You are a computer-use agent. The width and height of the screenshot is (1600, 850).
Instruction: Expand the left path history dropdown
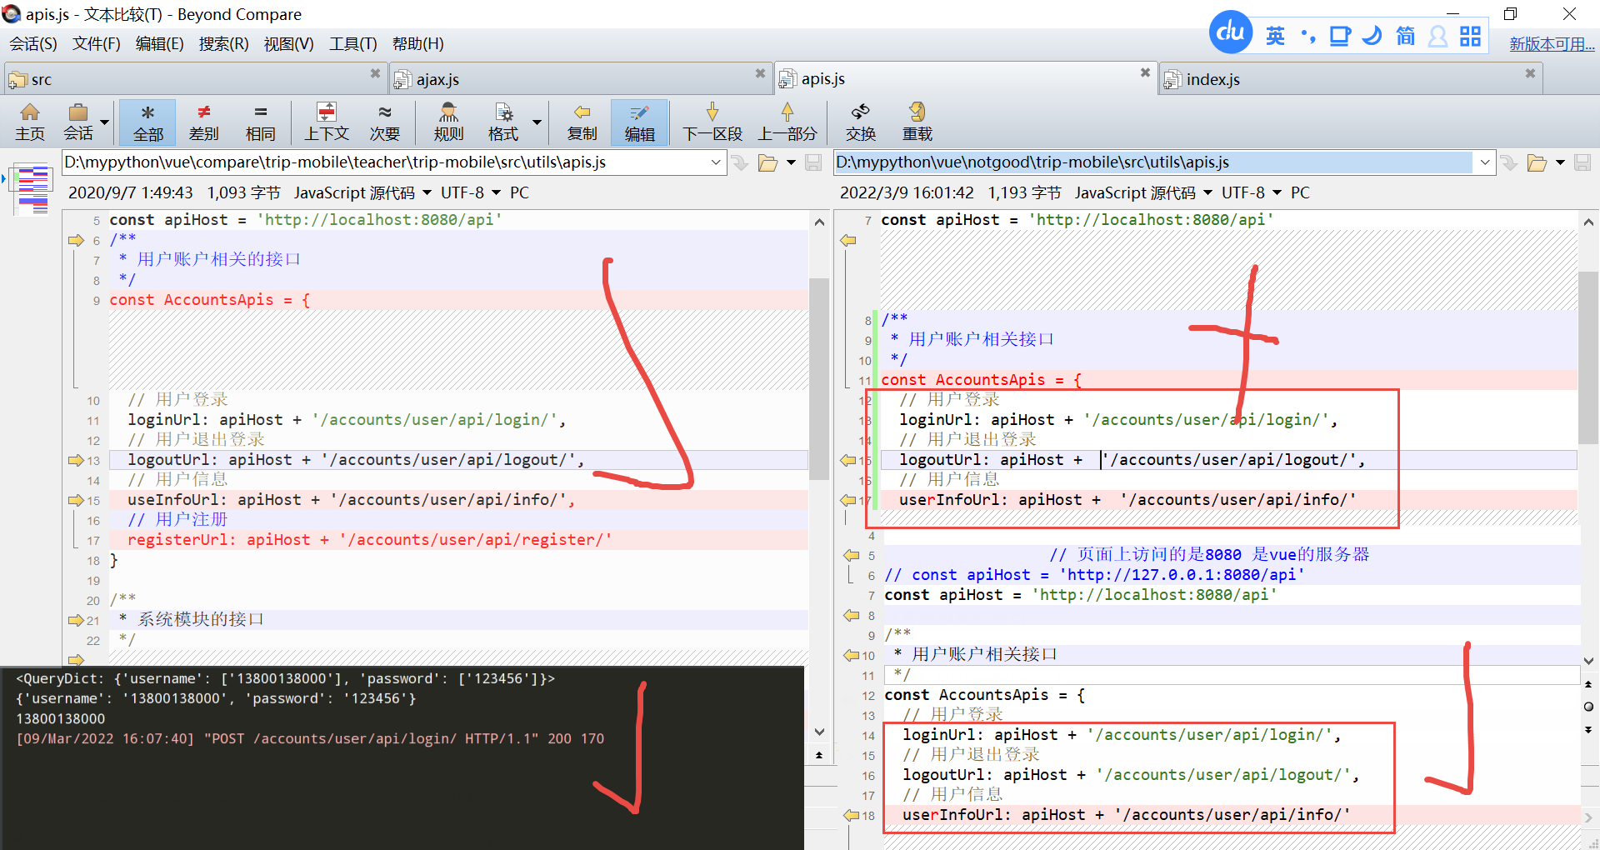(716, 162)
